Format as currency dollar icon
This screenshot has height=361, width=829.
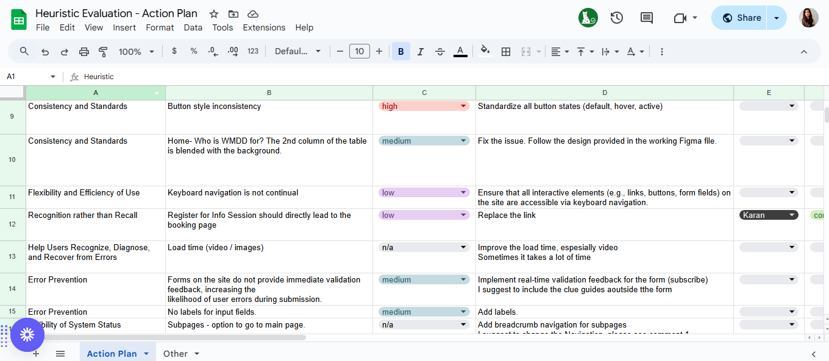pyautogui.click(x=174, y=51)
